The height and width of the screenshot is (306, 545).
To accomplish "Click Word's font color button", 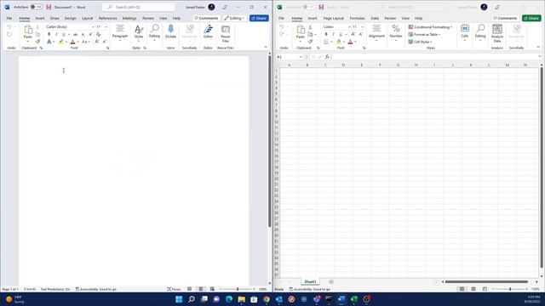I will pos(72,42).
